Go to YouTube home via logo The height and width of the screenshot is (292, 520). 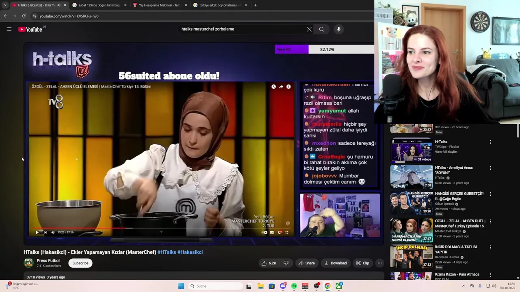click(30, 29)
